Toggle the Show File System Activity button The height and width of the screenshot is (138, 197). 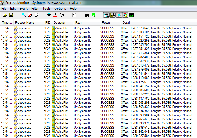[113, 15]
